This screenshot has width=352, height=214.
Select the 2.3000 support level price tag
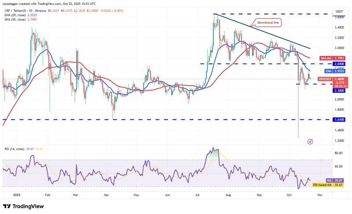(340, 91)
